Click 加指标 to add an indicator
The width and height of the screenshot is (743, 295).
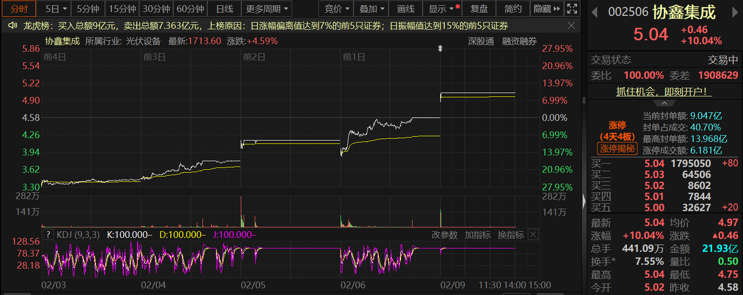(x=478, y=235)
